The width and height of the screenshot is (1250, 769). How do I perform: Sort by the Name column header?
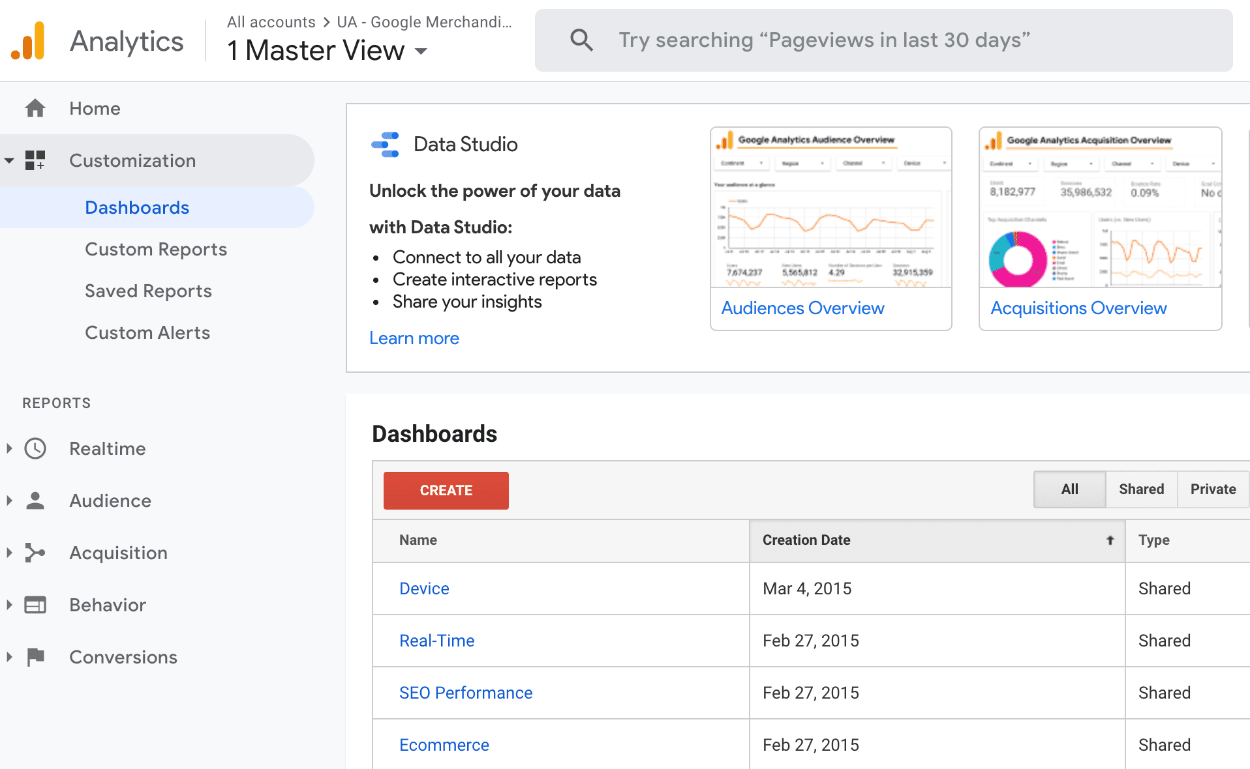[561, 540]
